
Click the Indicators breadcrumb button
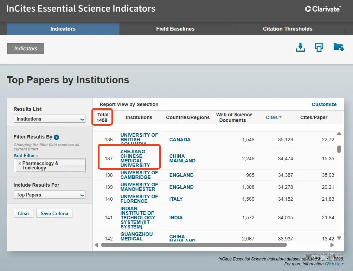pos(25,49)
